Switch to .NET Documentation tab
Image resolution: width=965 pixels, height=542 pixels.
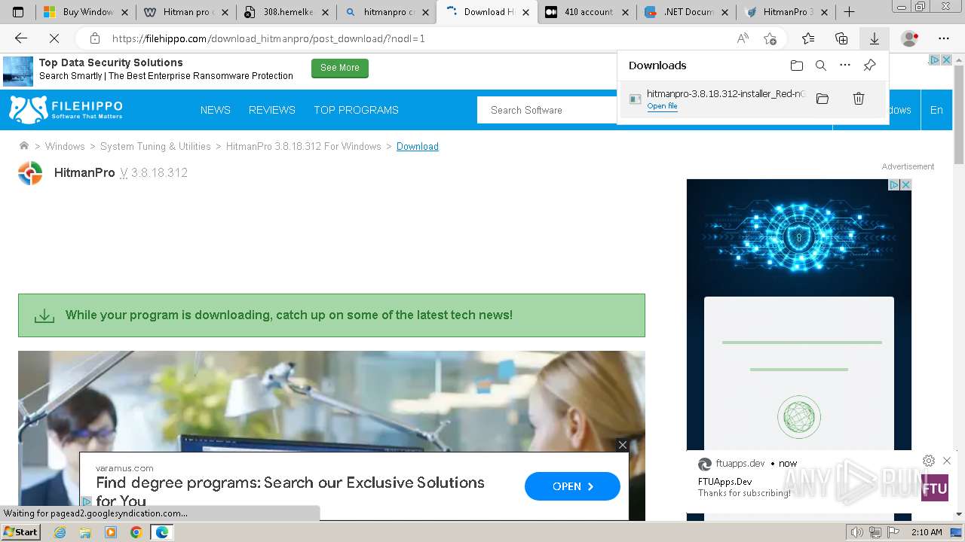pos(687,12)
